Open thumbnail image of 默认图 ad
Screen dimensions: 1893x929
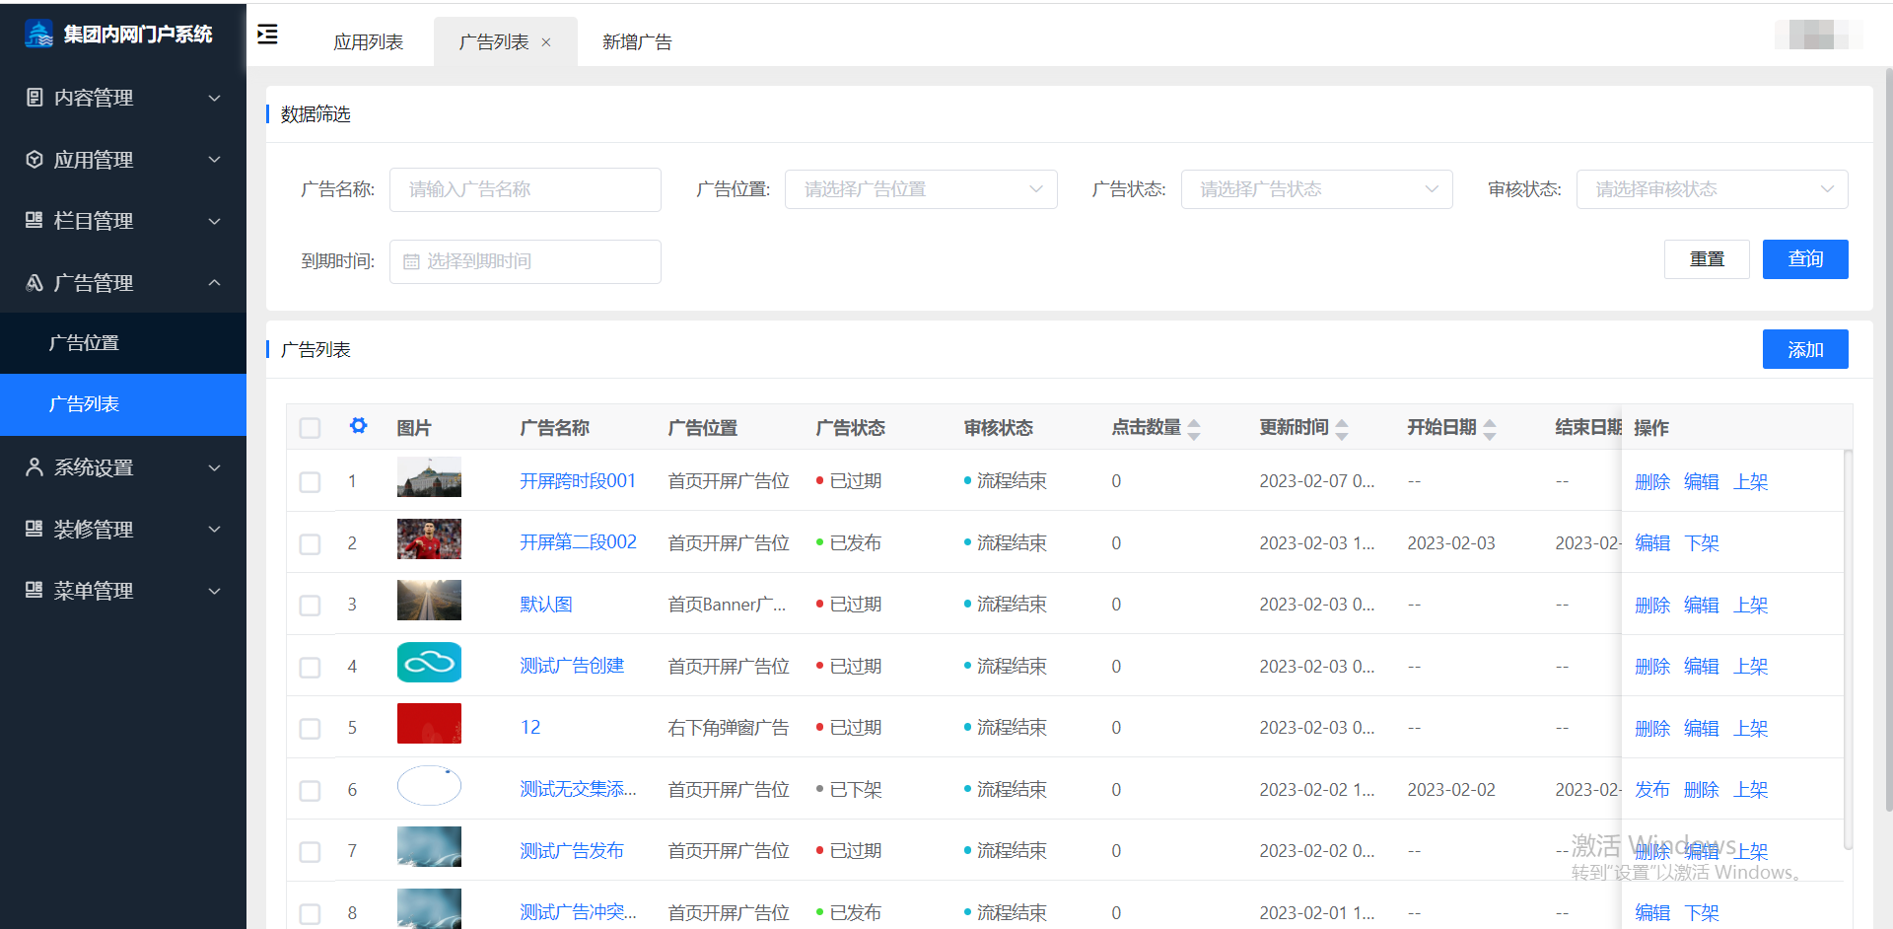[429, 601]
